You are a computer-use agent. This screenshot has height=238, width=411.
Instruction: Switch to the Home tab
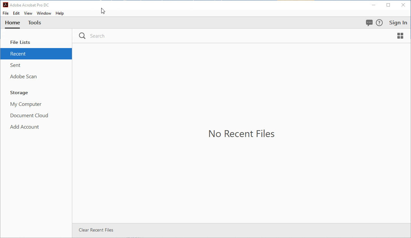pyautogui.click(x=12, y=23)
